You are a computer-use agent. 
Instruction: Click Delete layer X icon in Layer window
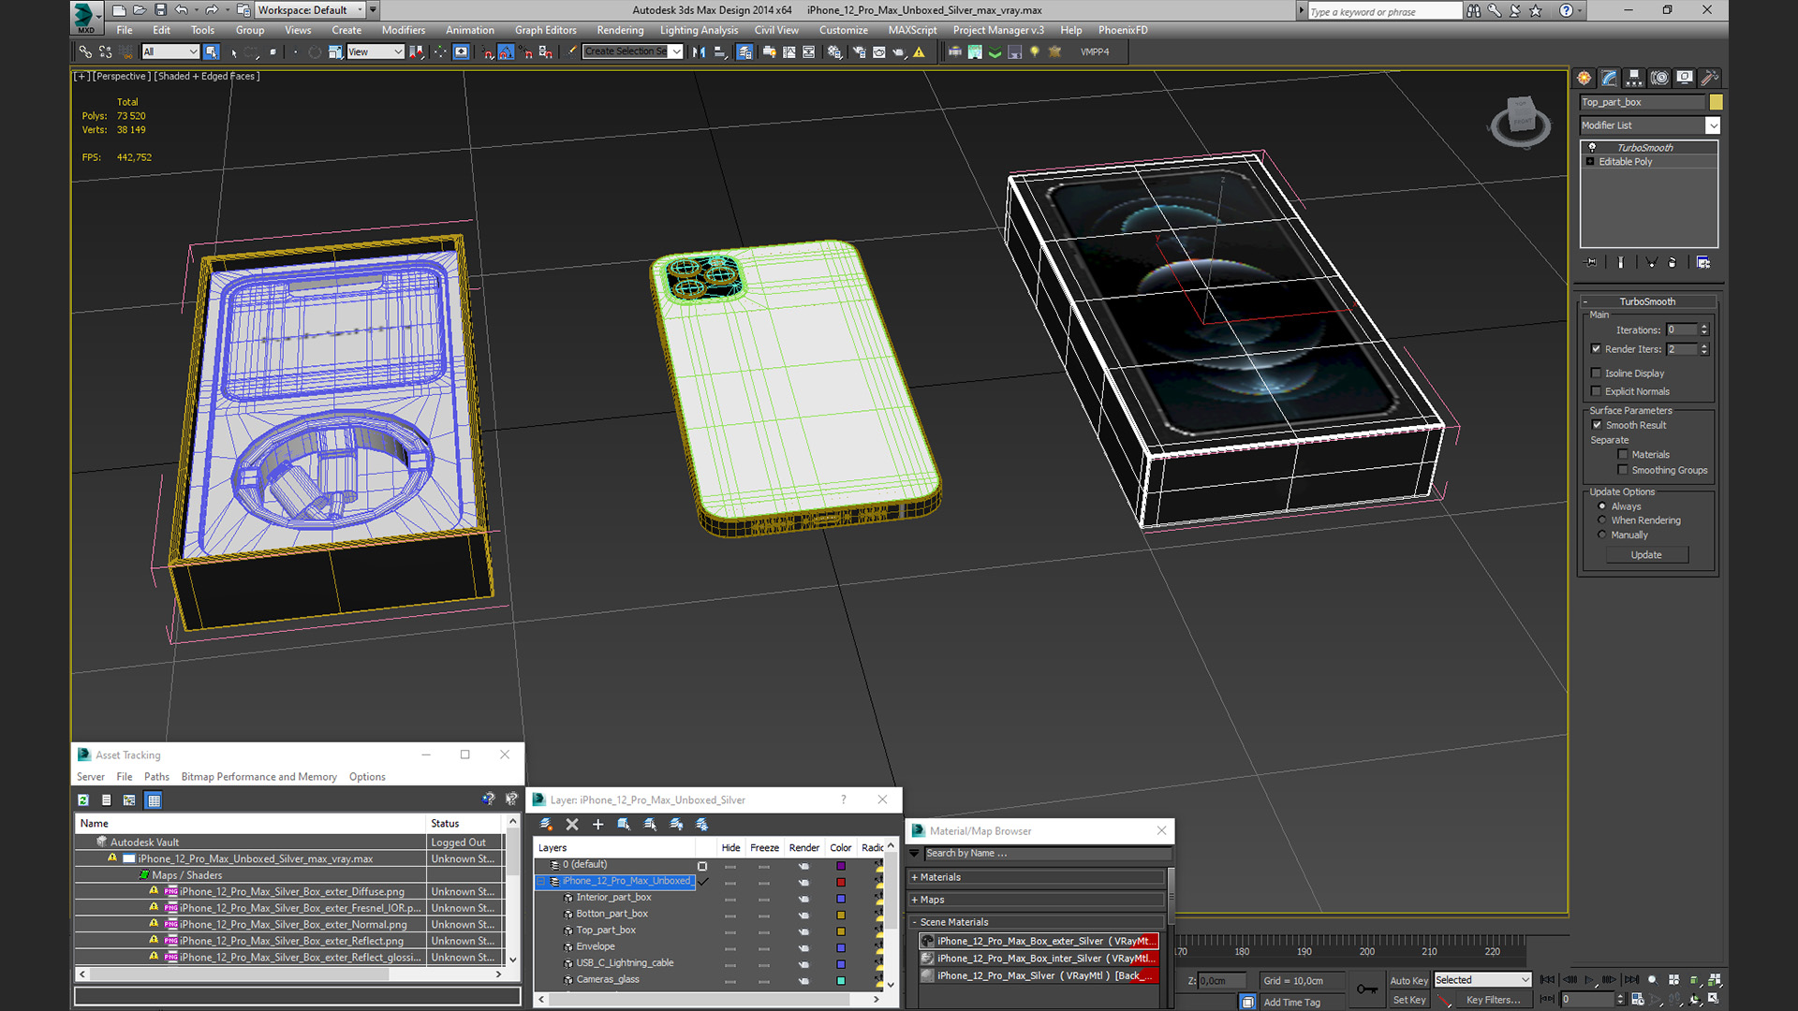click(572, 824)
